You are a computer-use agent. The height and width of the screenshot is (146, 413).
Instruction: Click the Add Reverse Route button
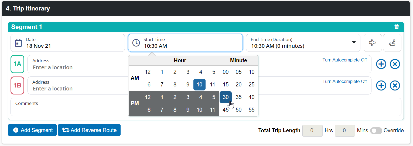coord(89,130)
